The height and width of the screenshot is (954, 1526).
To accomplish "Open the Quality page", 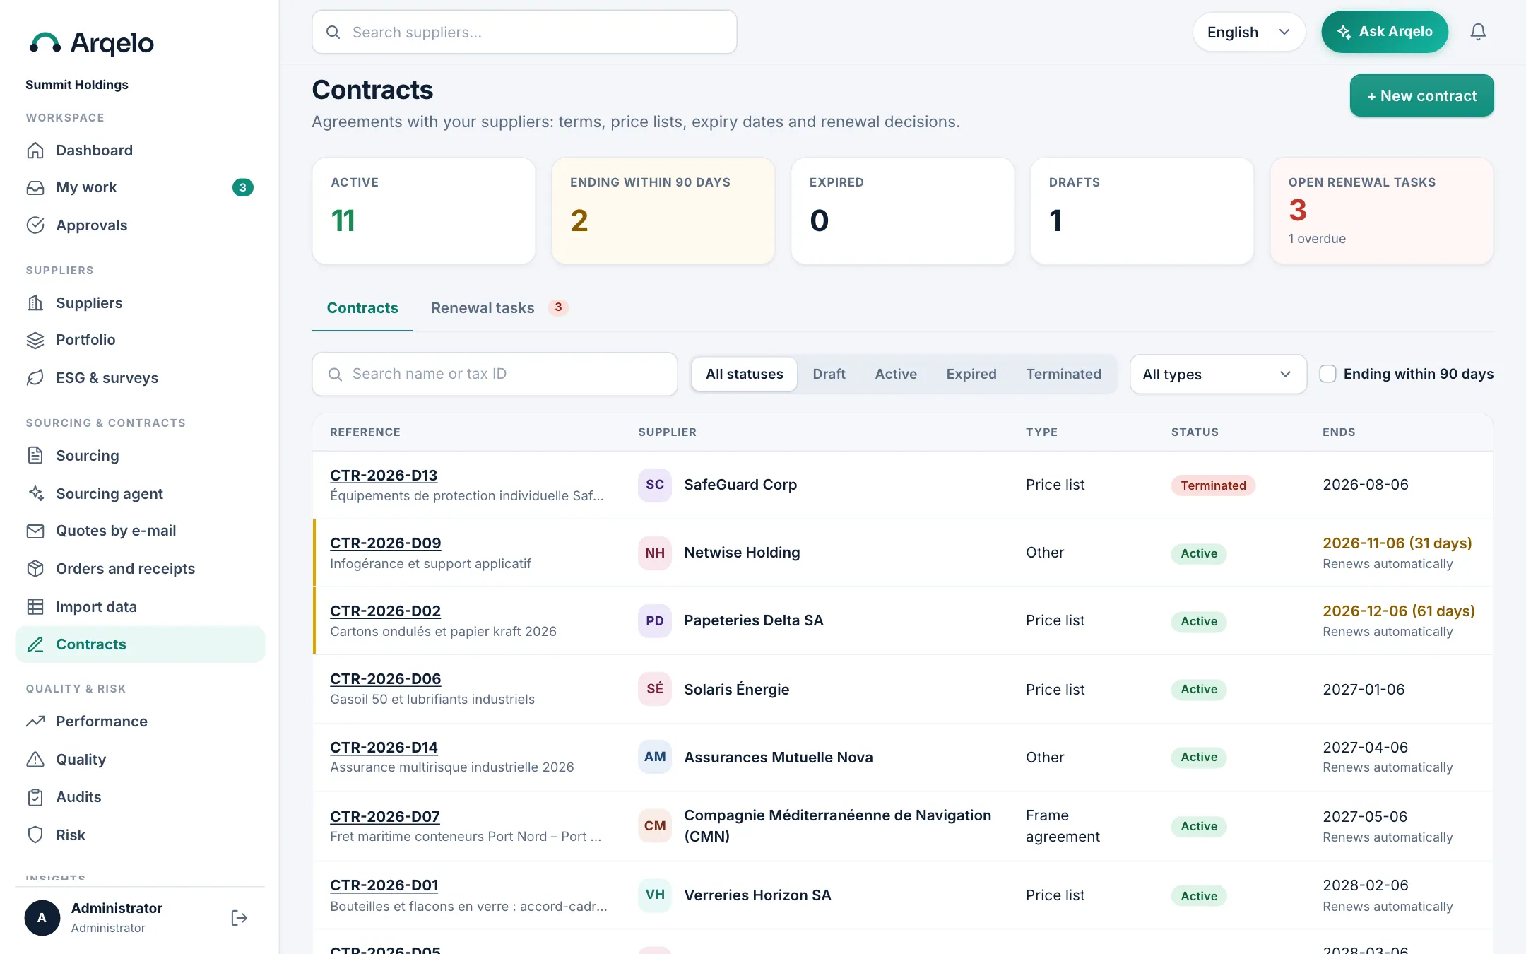I will click(140, 759).
